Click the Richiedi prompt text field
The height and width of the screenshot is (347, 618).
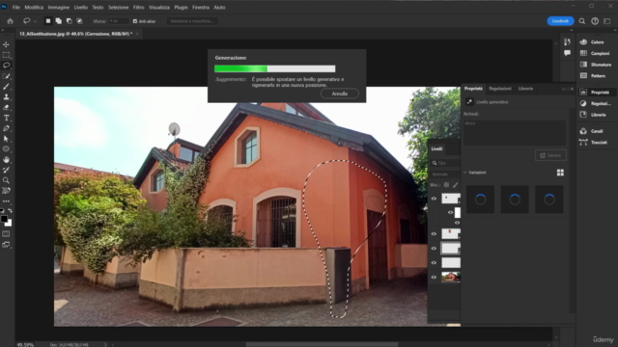515,133
